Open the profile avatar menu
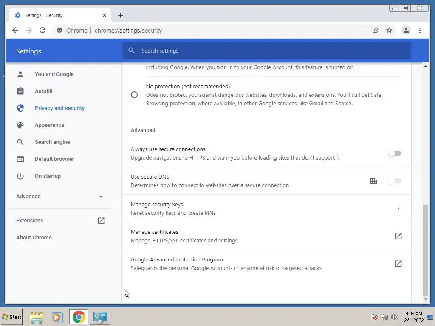435x326 pixels. coord(406,30)
